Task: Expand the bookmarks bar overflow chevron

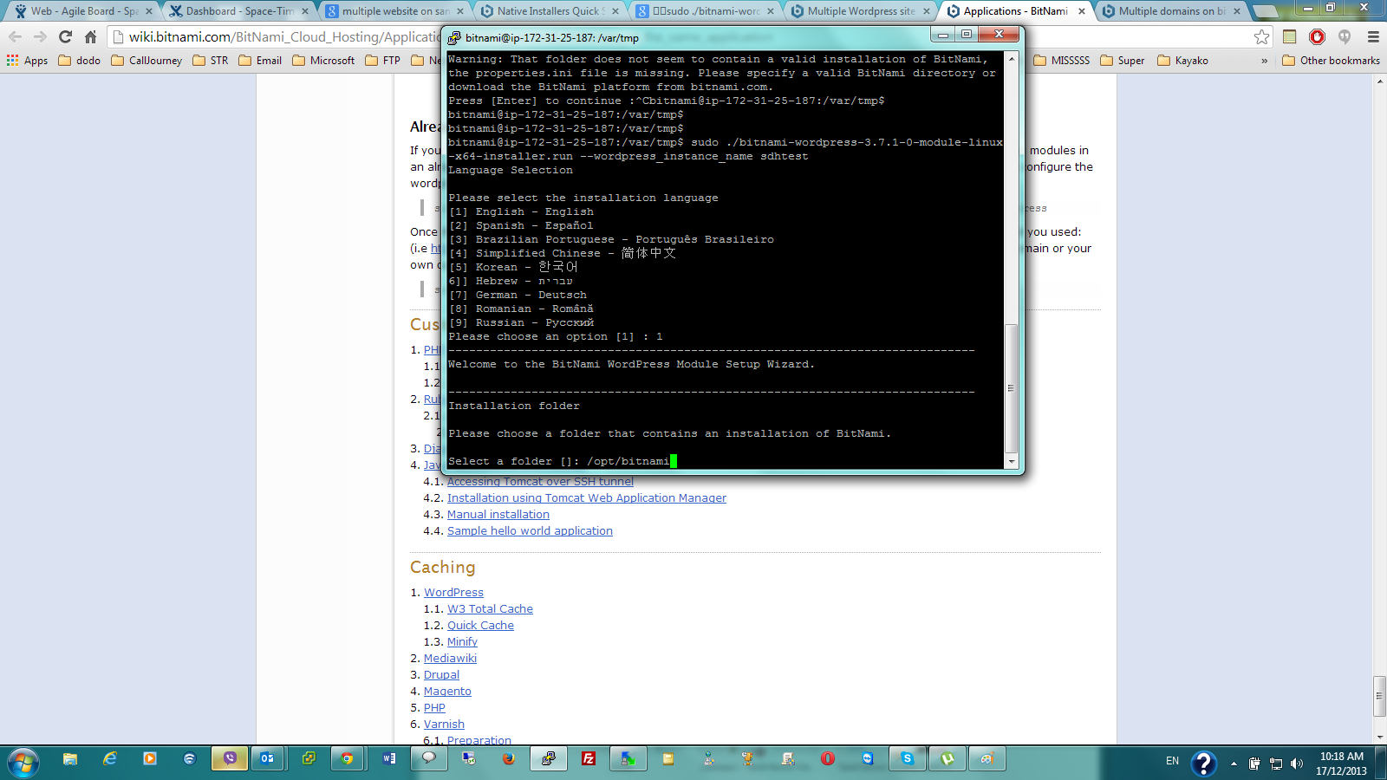Action: [1264, 61]
